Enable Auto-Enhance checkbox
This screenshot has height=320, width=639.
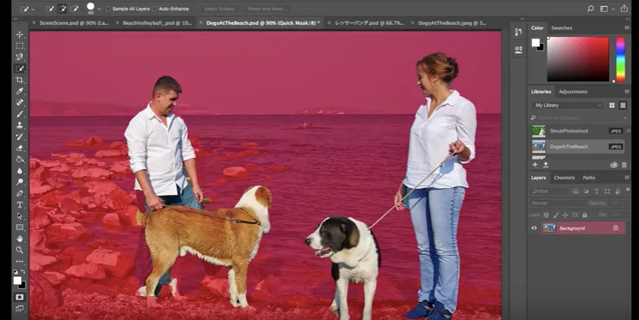pyautogui.click(x=154, y=8)
